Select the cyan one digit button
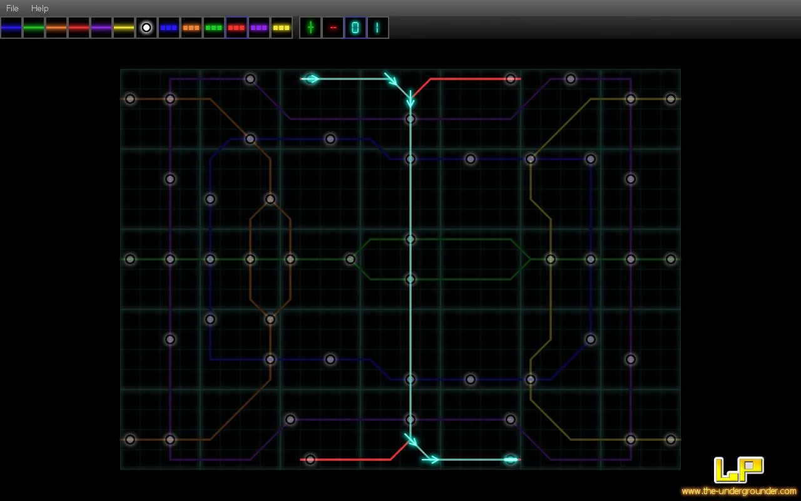 click(x=378, y=28)
